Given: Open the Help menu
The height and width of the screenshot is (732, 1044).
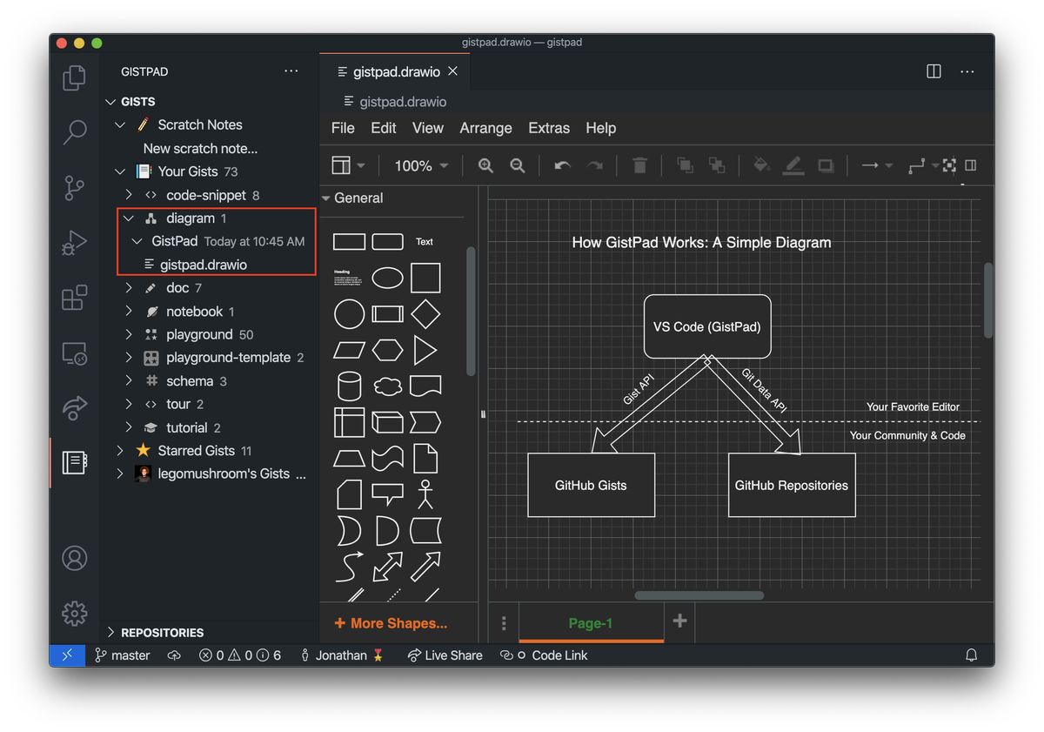Looking at the screenshot, I should [601, 128].
